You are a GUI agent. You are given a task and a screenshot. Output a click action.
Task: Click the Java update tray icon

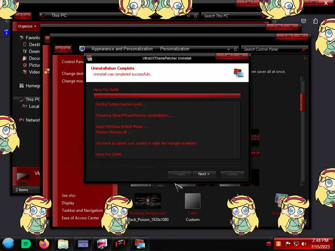(x=278, y=244)
